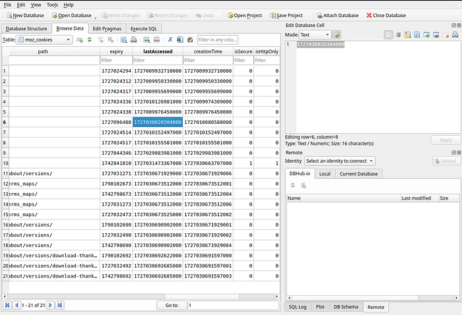Image resolution: width=462 pixels, height=315 pixels.
Task: Click the set cell to NULL icon
Action: click(x=445, y=35)
